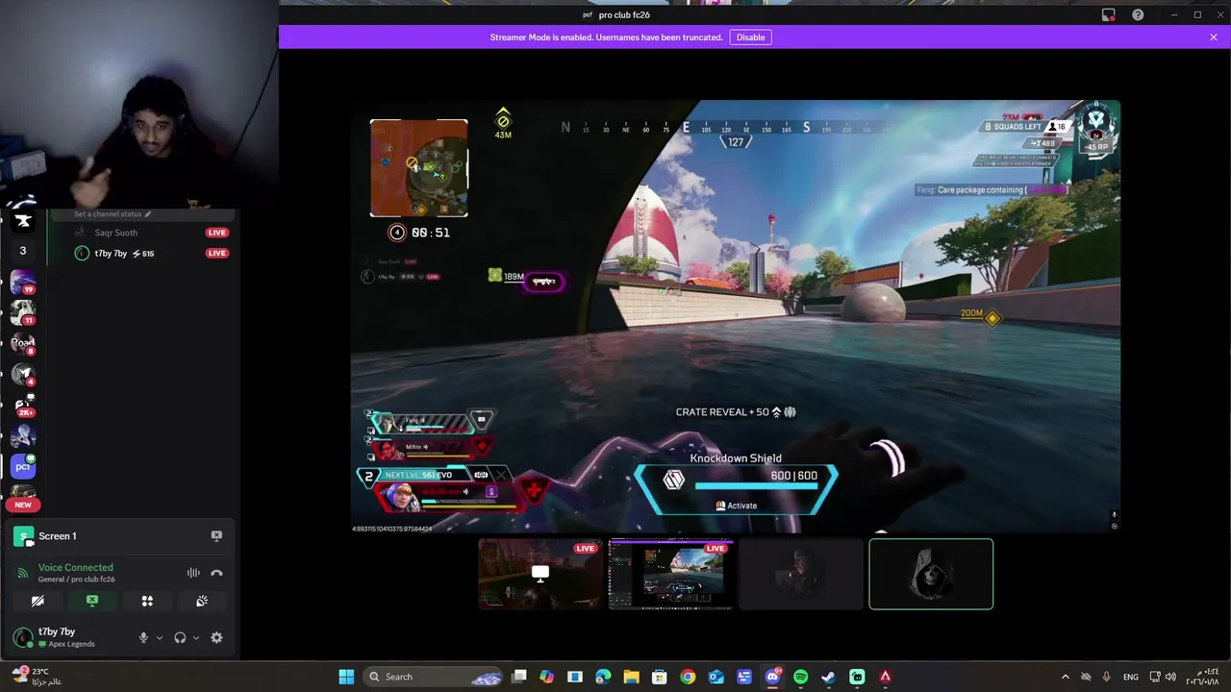Open Voice Connected connection details
The width and height of the screenshot is (1231, 692).
click(75, 568)
